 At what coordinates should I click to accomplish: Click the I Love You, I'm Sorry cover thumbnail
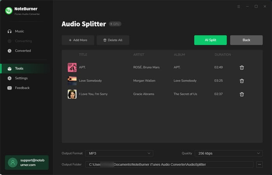tap(72, 94)
